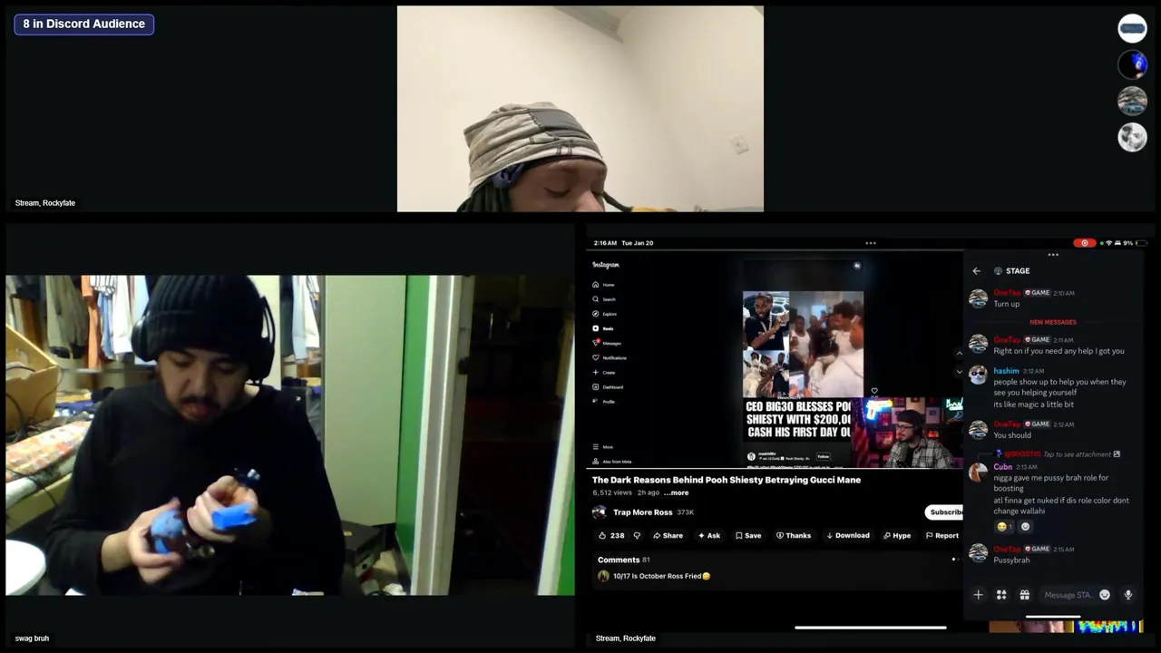The height and width of the screenshot is (653, 1161).
Task: Click Follow on the reel author
Action: point(824,456)
